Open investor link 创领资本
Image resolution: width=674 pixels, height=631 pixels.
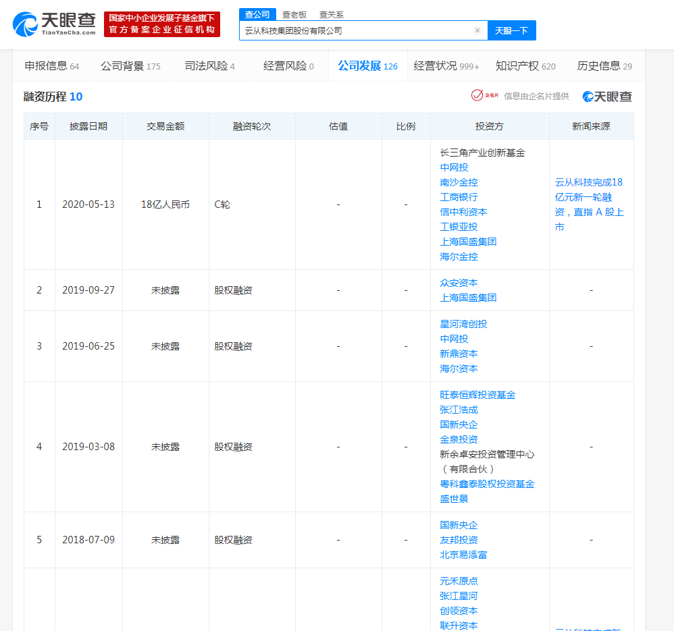(x=459, y=611)
